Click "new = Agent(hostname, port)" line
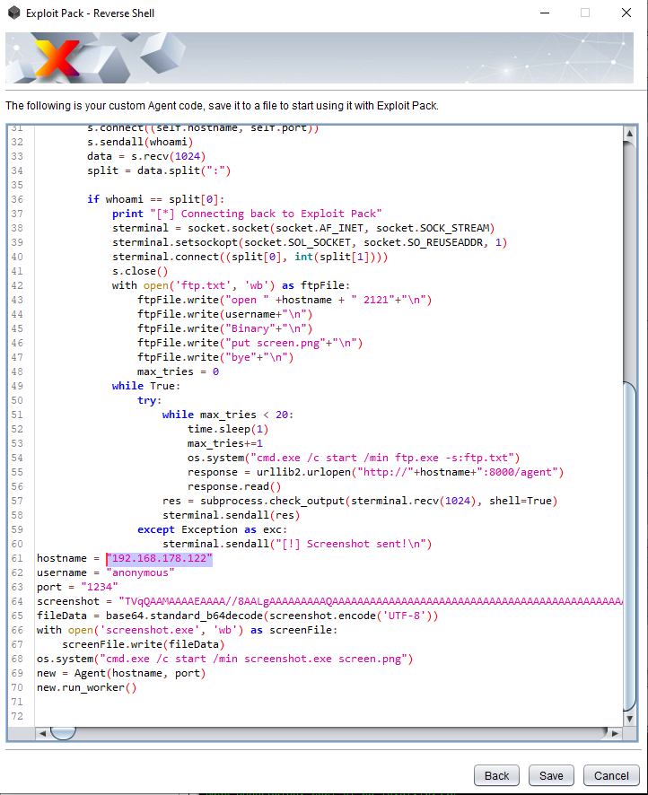The image size is (648, 795). 121,673
